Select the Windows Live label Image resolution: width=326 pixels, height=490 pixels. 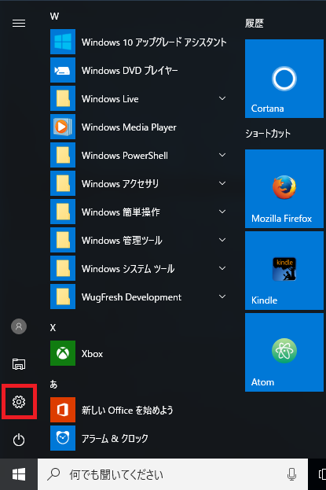(x=110, y=99)
